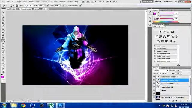Add a Vibrance adjustment icon
The width and height of the screenshot is (192, 108).
[157, 36]
